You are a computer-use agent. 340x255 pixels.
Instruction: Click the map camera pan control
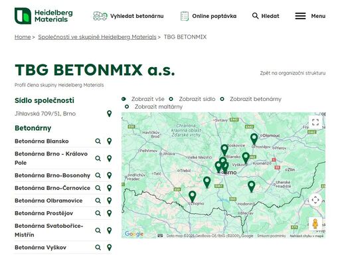[x=315, y=200]
